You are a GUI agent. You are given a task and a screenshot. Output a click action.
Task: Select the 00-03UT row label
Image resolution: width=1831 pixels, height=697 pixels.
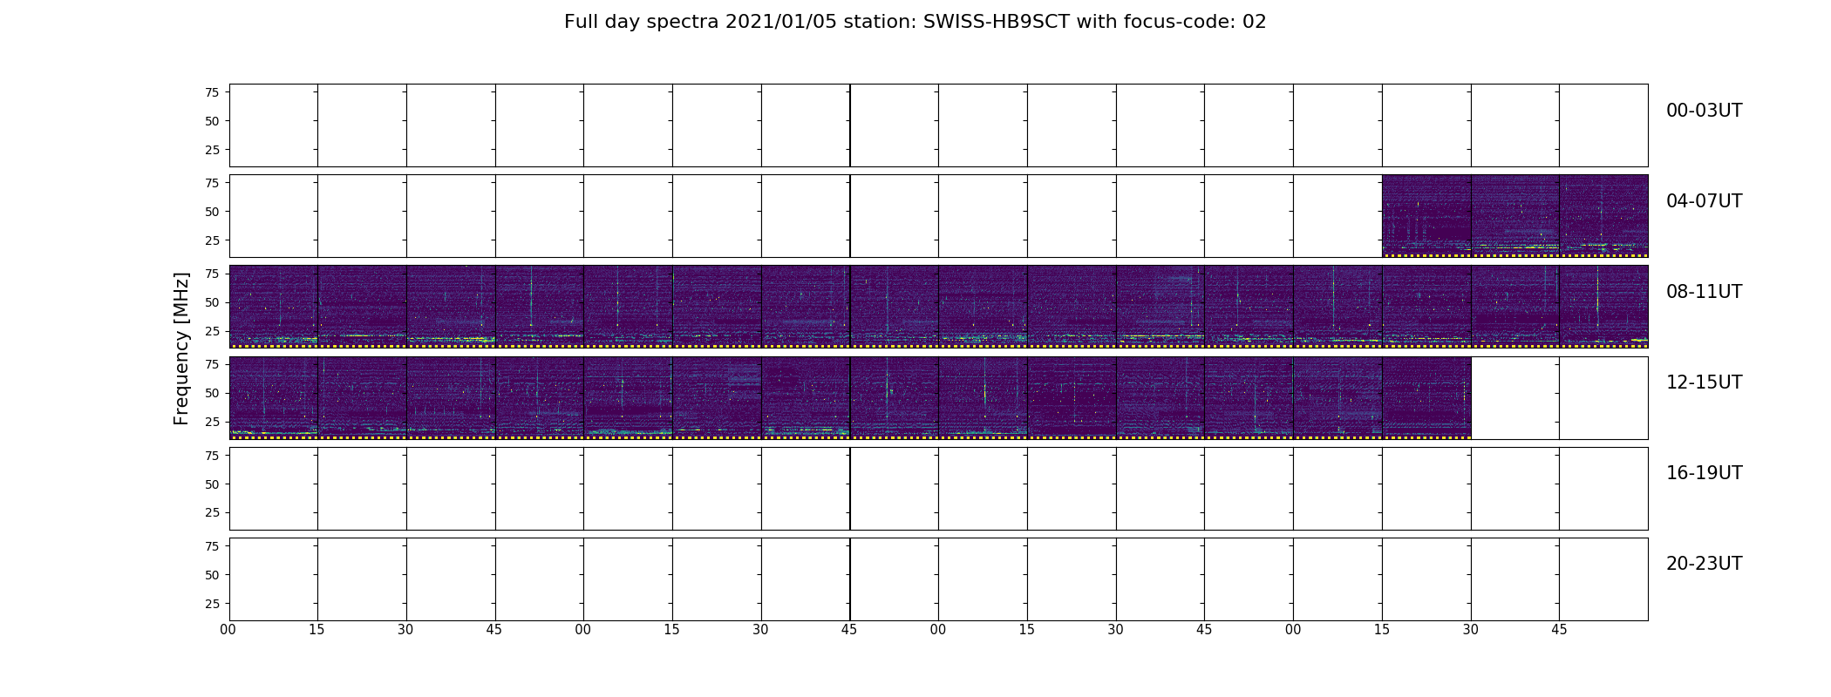coord(1704,111)
